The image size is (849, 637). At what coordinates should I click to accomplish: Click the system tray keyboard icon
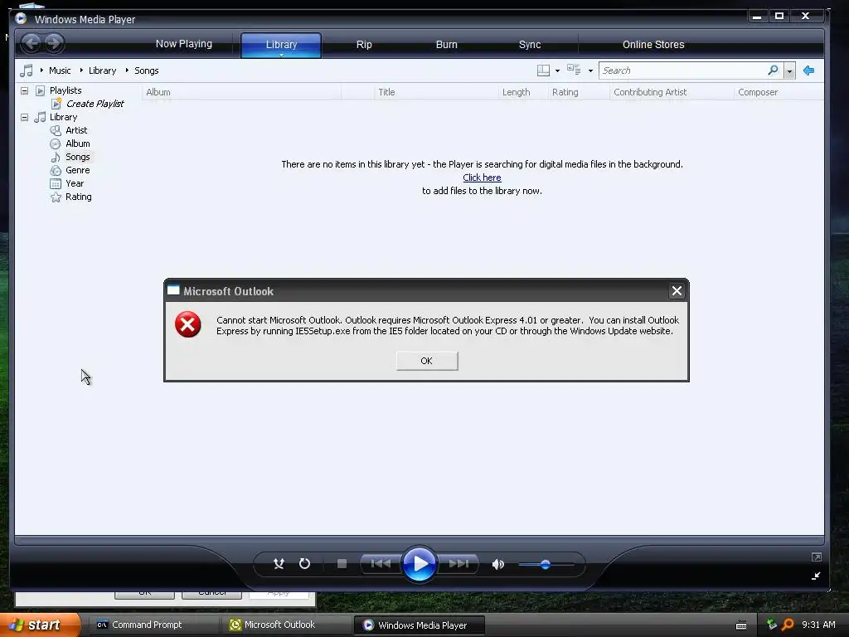pyautogui.click(x=741, y=625)
